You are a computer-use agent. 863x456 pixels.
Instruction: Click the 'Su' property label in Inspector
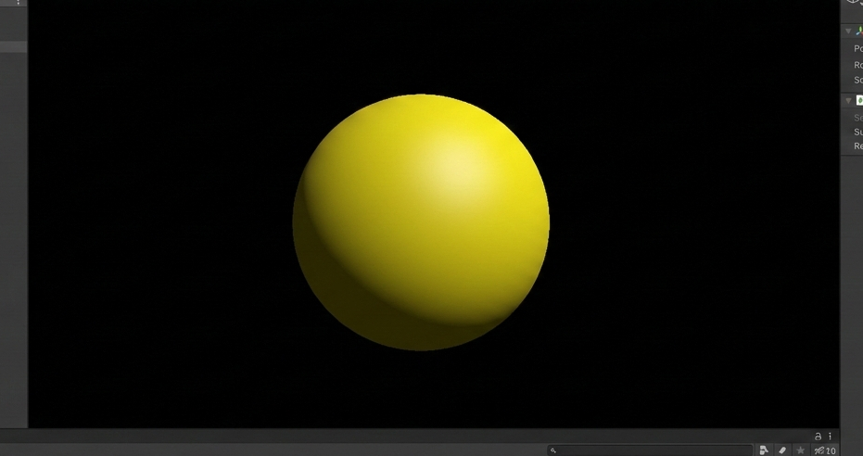pyautogui.click(x=857, y=133)
